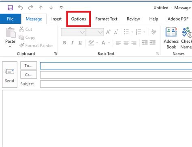192x147 pixels.
Task: Click the To... button
Action: coord(29,65)
